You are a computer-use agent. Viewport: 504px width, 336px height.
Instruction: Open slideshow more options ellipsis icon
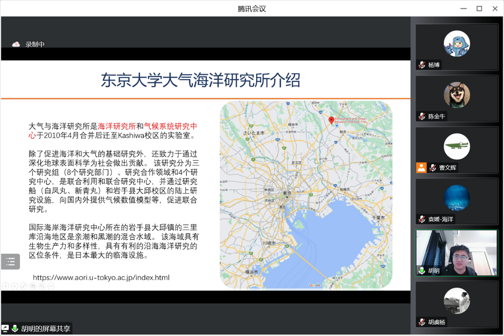(51, 286)
